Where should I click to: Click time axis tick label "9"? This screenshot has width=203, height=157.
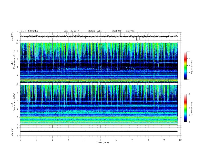pyautogui.click(x=164, y=140)
